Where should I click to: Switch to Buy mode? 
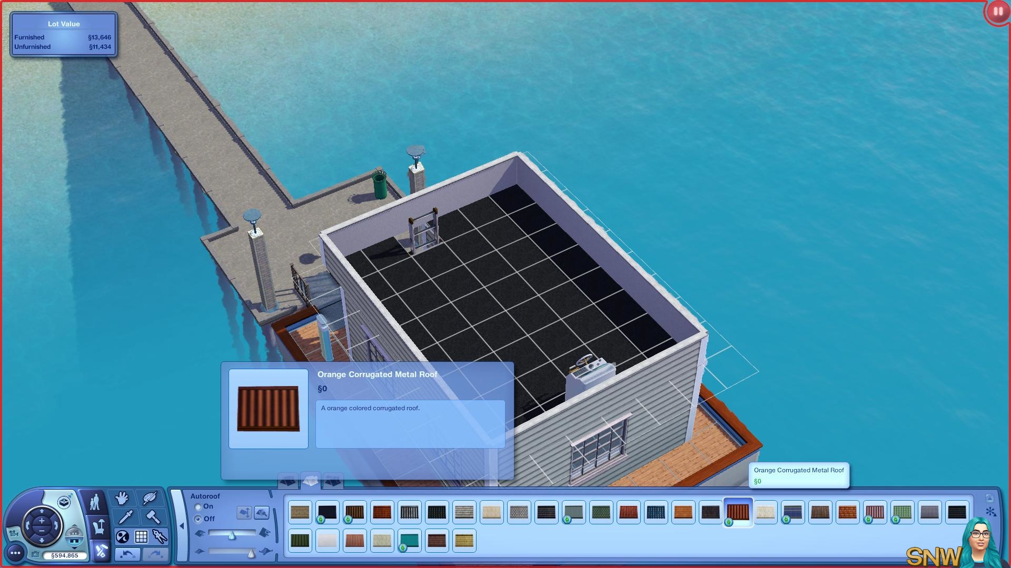tap(98, 526)
